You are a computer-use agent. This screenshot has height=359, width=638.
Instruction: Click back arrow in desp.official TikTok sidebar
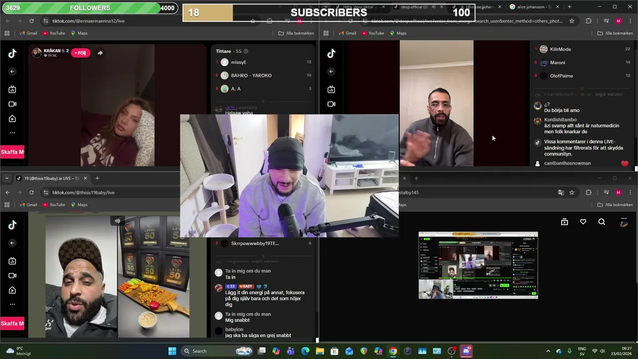(x=331, y=71)
